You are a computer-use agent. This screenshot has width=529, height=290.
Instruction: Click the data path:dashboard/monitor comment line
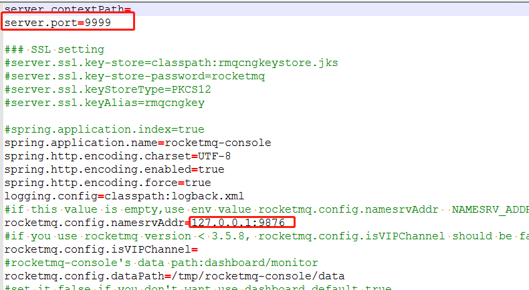click(161, 263)
